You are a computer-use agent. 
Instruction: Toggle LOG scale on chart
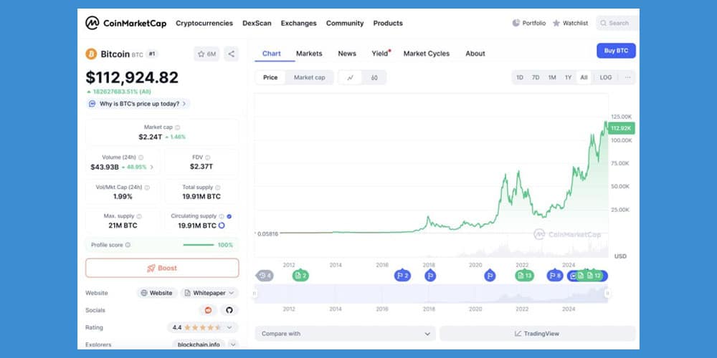[605, 77]
